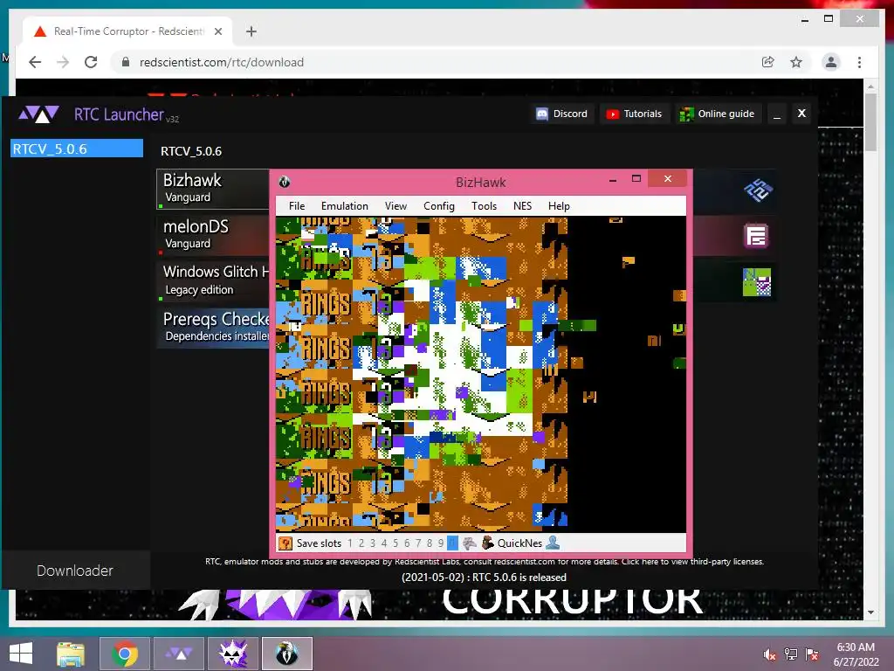Click the BizHawk title bar app icon
The height and width of the screenshot is (671, 894).
pyautogui.click(x=285, y=182)
